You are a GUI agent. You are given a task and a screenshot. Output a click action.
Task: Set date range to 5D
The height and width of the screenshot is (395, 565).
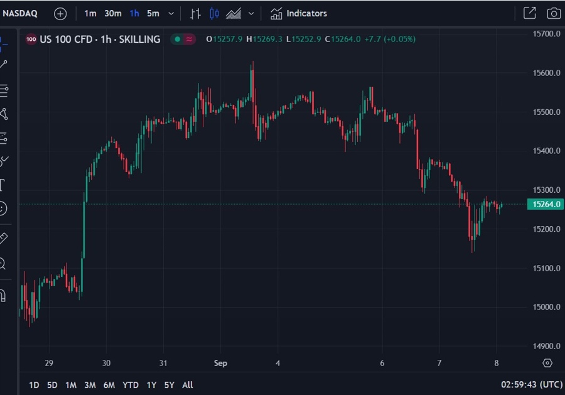pyautogui.click(x=52, y=385)
